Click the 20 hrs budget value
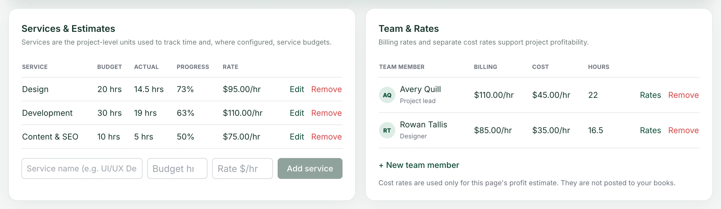The image size is (721, 209). pyautogui.click(x=110, y=89)
